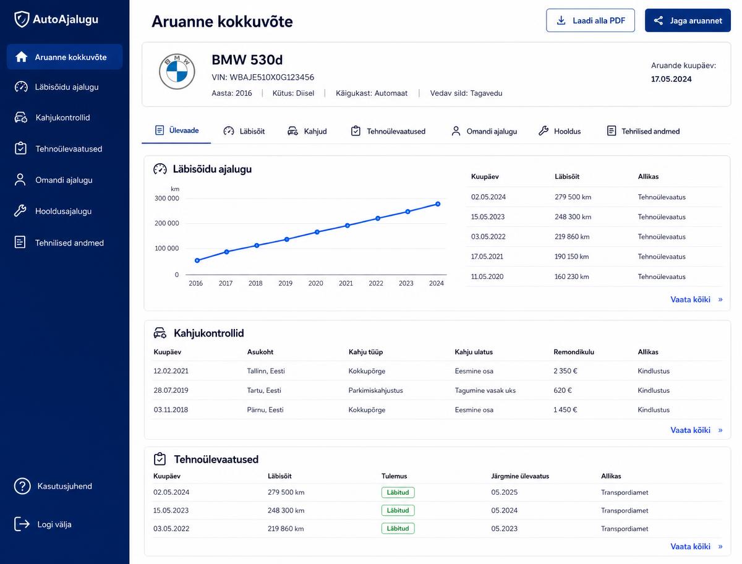Click date 11.05.2020 in mileage table

click(x=487, y=276)
